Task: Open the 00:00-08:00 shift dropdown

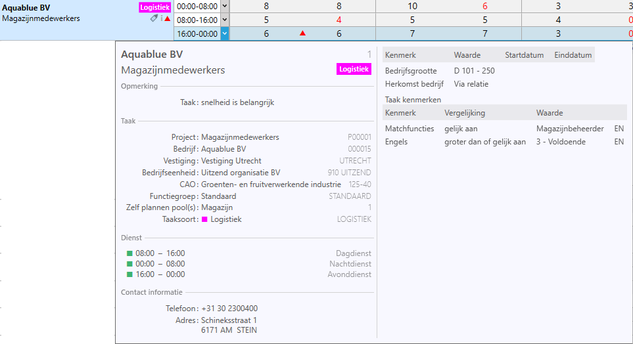Action: click(x=224, y=6)
